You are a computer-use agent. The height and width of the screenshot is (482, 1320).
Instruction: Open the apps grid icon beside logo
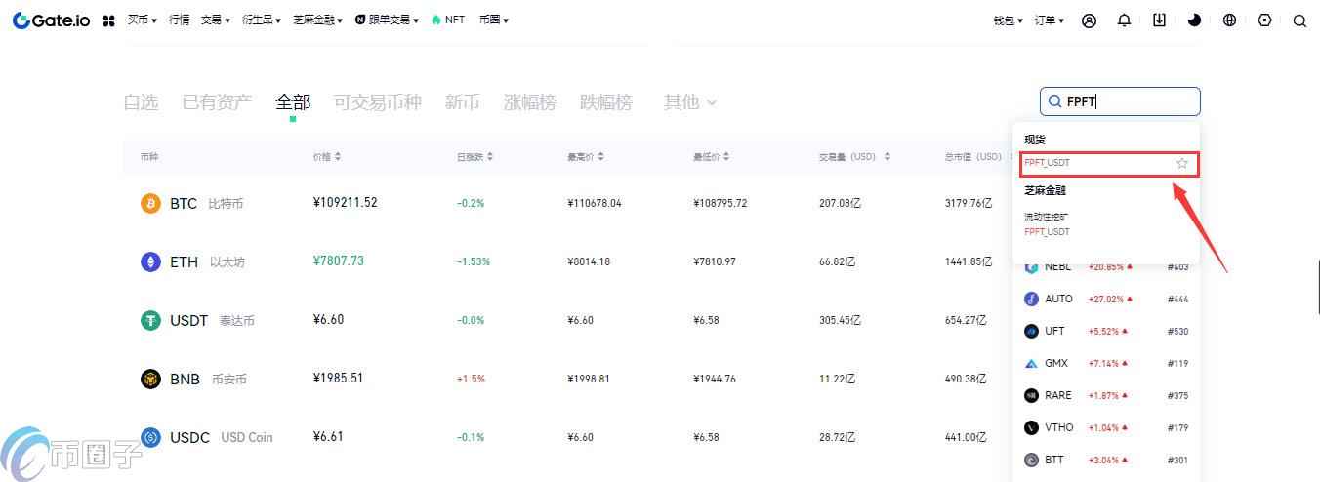[x=108, y=20]
